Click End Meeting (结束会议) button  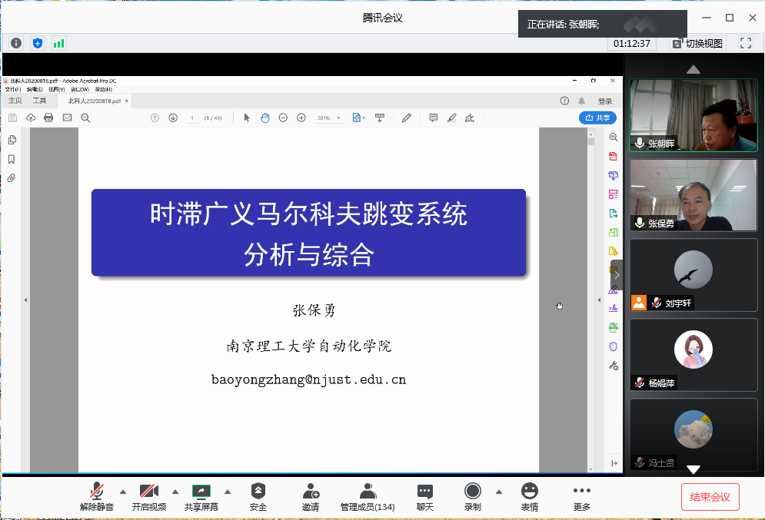pos(710,497)
